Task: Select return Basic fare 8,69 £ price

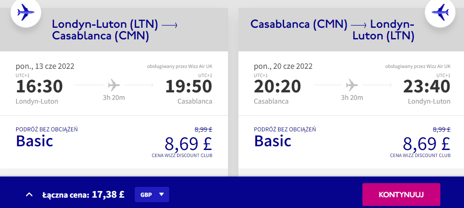Action: tap(426, 143)
